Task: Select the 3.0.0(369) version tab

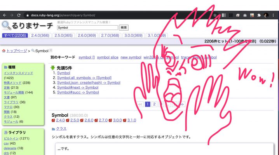Action: [x=133, y=35]
